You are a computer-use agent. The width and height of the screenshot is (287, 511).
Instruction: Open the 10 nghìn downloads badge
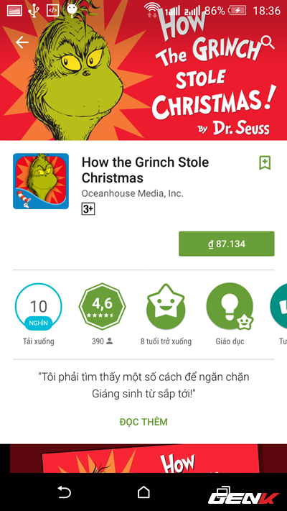39,307
